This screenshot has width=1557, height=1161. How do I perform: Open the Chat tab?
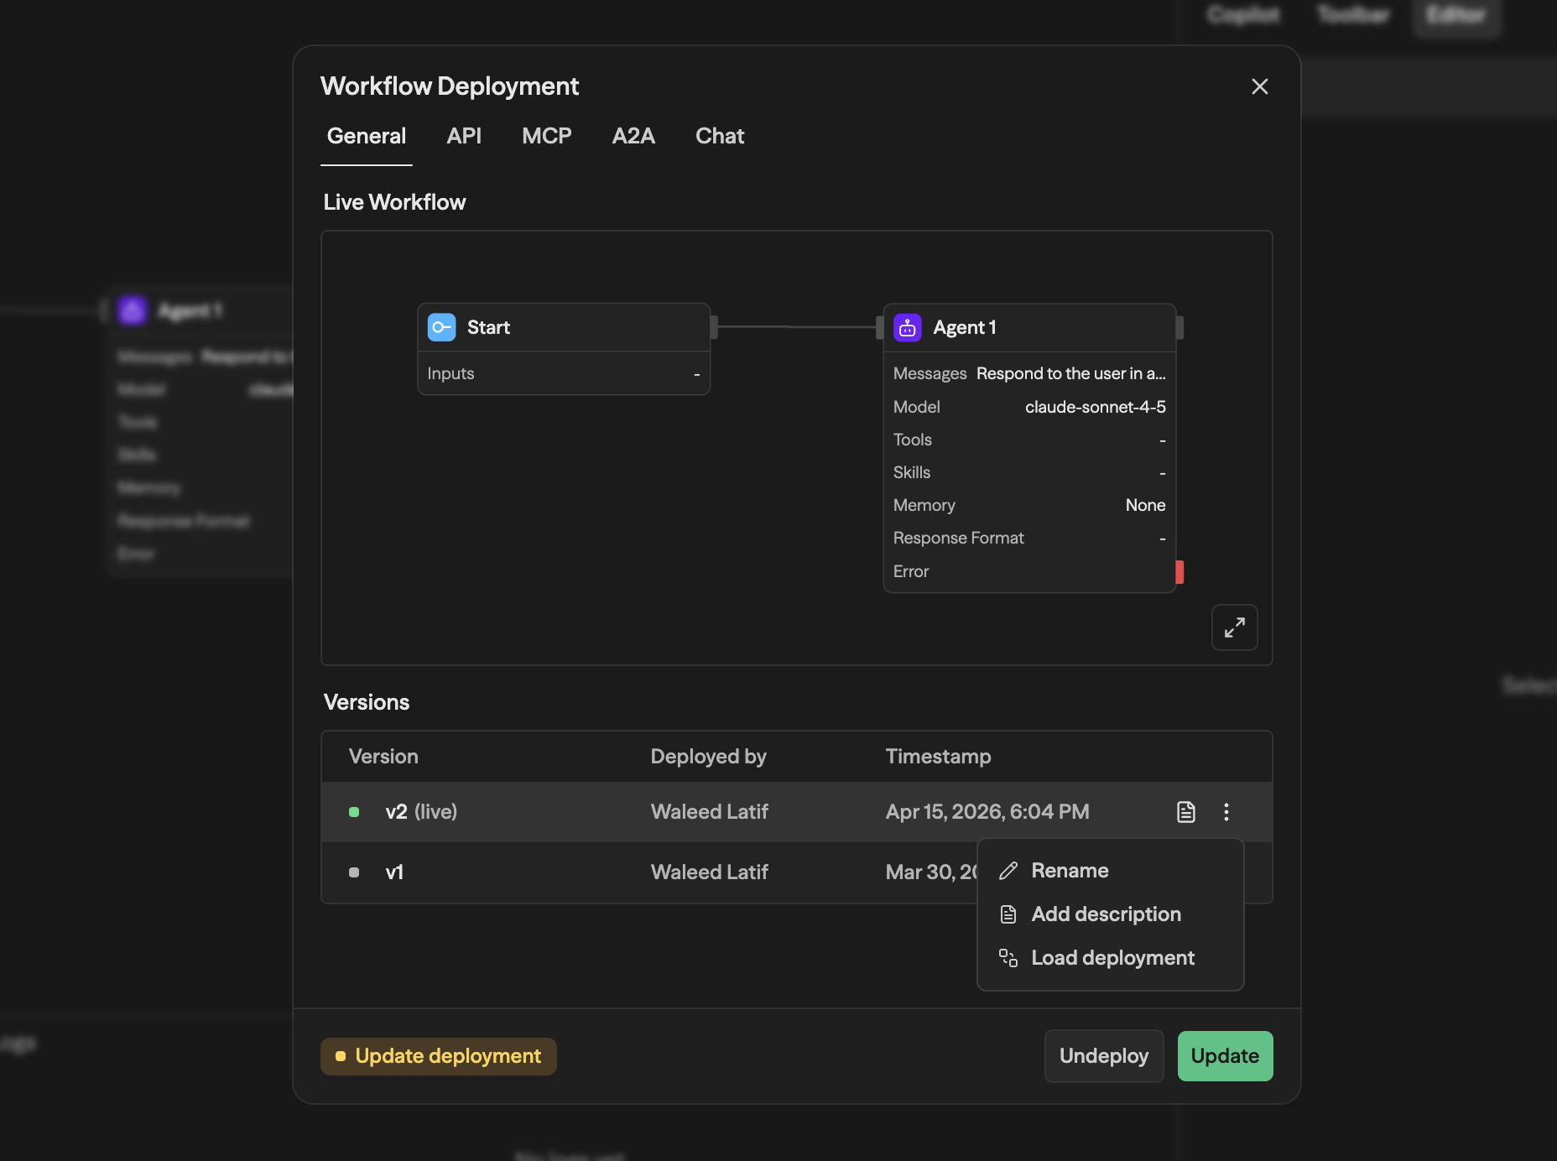tap(719, 136)
